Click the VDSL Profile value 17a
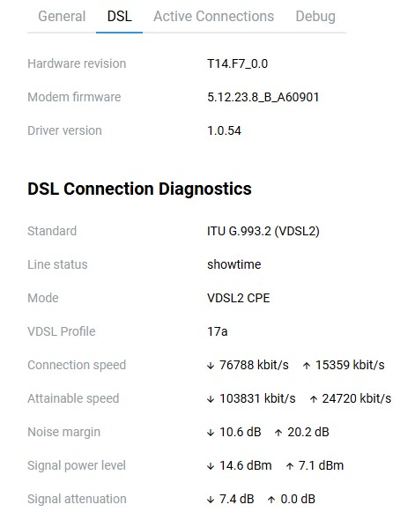 tap(217, 331)
